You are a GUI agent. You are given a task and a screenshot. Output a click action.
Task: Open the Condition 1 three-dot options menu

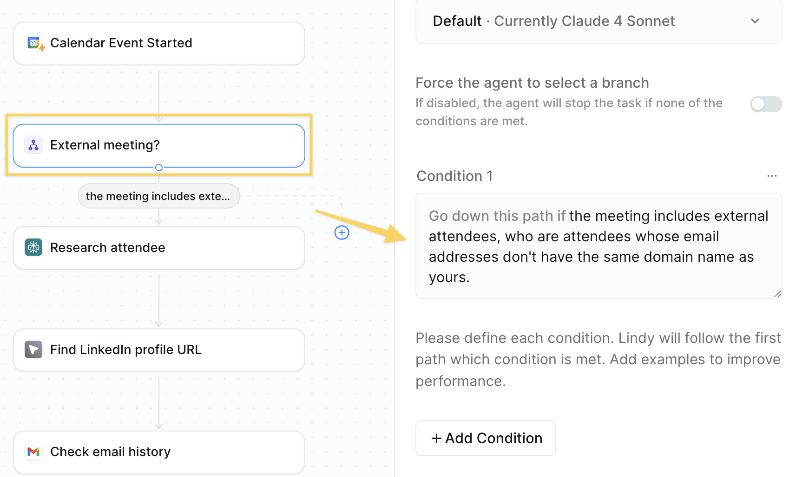click(772, 176)
